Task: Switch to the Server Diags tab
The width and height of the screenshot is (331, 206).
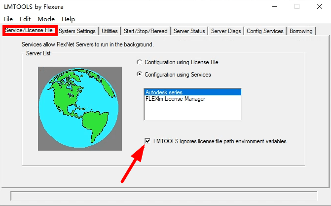Action: click(x=226, y=31)
